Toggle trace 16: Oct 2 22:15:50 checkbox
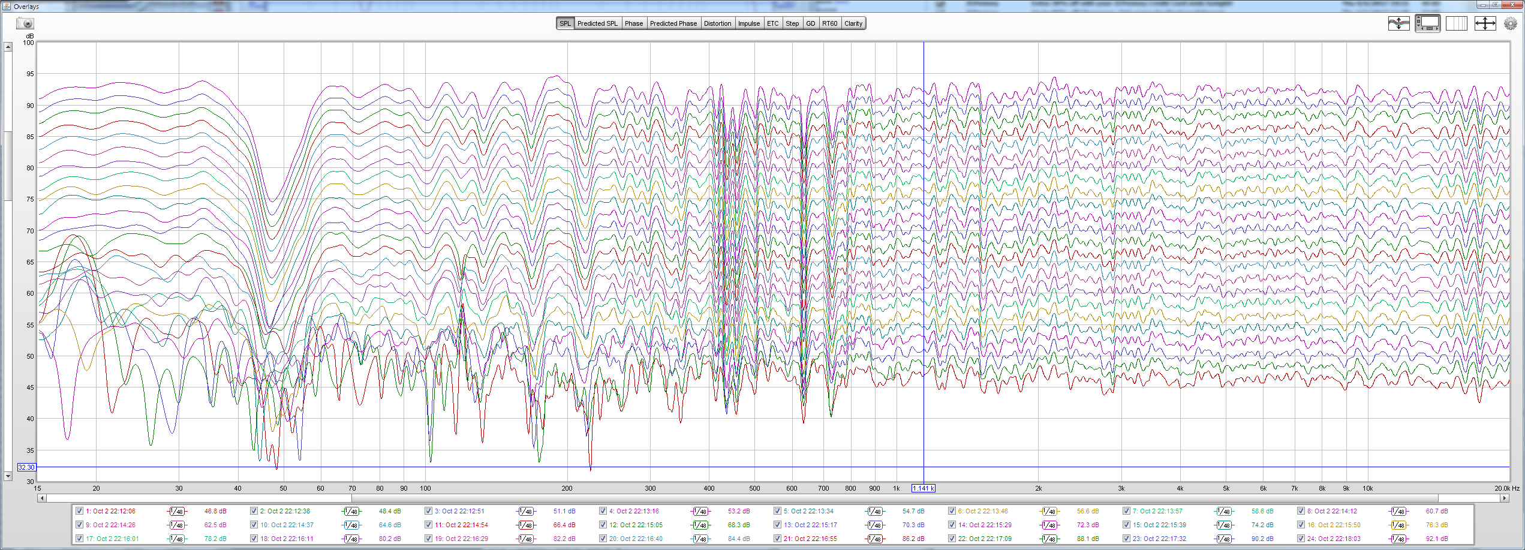 [1301, 525]
